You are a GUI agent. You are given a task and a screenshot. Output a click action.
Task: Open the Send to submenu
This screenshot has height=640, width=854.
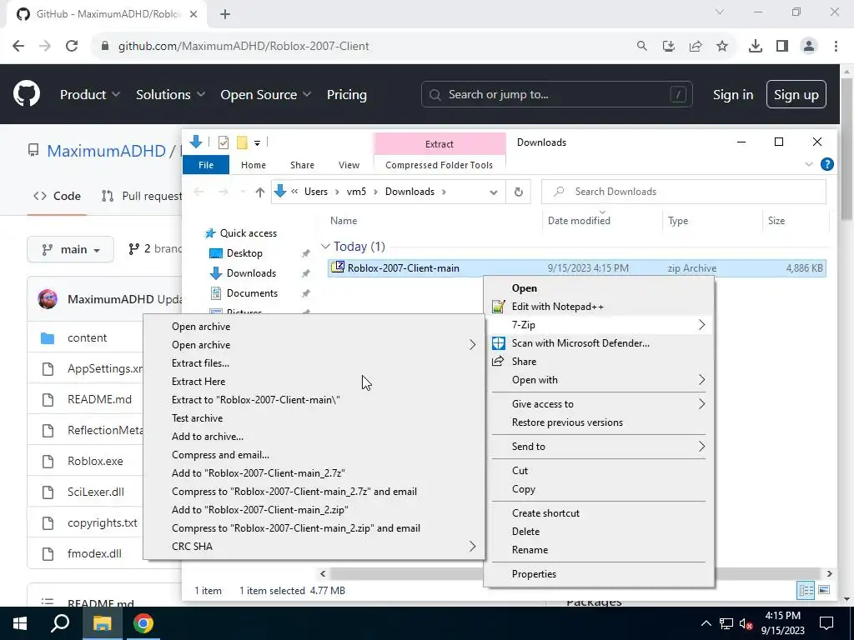(599, 447)
